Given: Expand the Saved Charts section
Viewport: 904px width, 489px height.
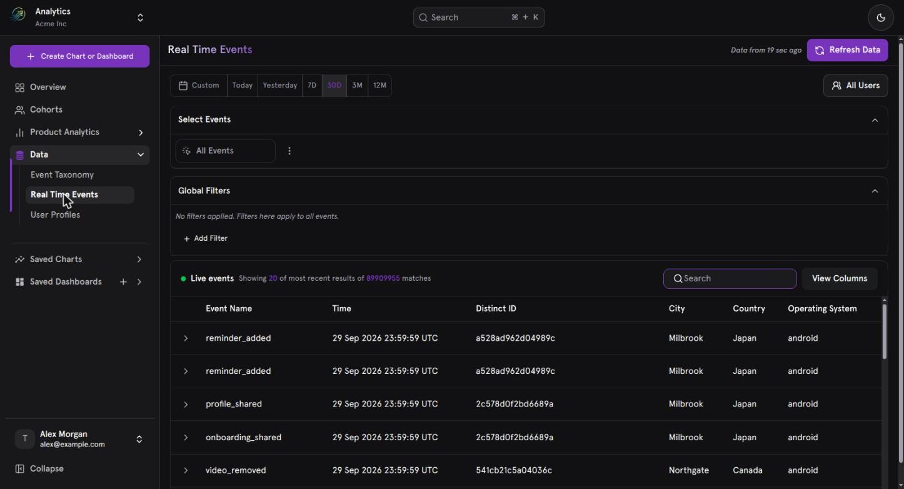Looking at the screenshot, I should tap(139, 260).
